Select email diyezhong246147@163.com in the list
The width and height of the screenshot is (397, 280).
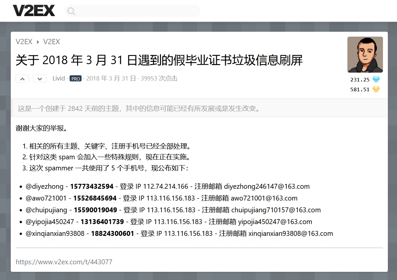tap(267, 186)
